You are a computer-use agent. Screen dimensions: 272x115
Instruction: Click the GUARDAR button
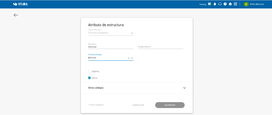point(170,105)
